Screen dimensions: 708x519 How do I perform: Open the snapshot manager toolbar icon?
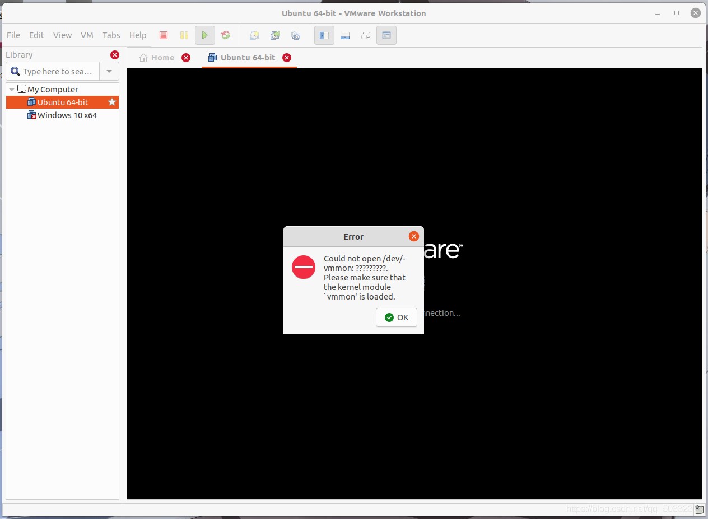[296, 35]
